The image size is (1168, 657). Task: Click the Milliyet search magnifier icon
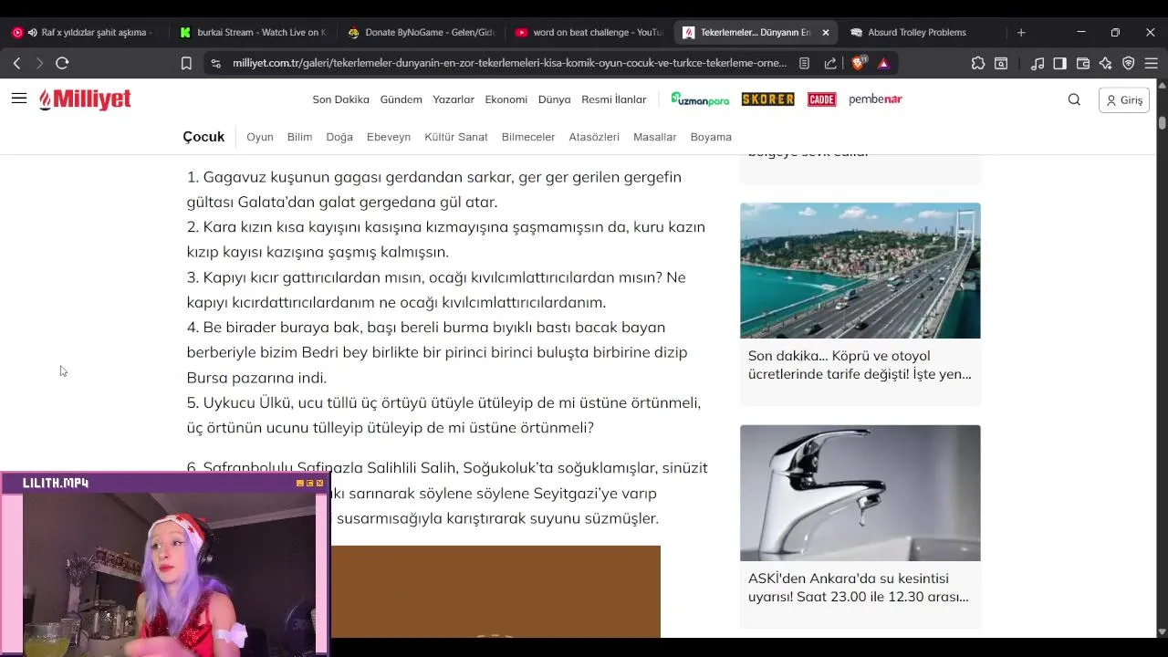coord(1074,99)
